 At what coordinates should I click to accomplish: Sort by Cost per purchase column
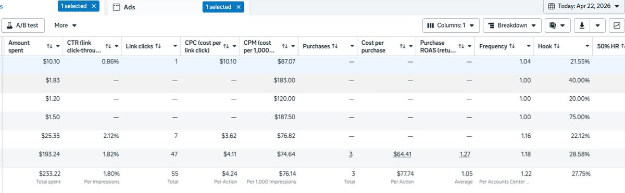[402, 46]
